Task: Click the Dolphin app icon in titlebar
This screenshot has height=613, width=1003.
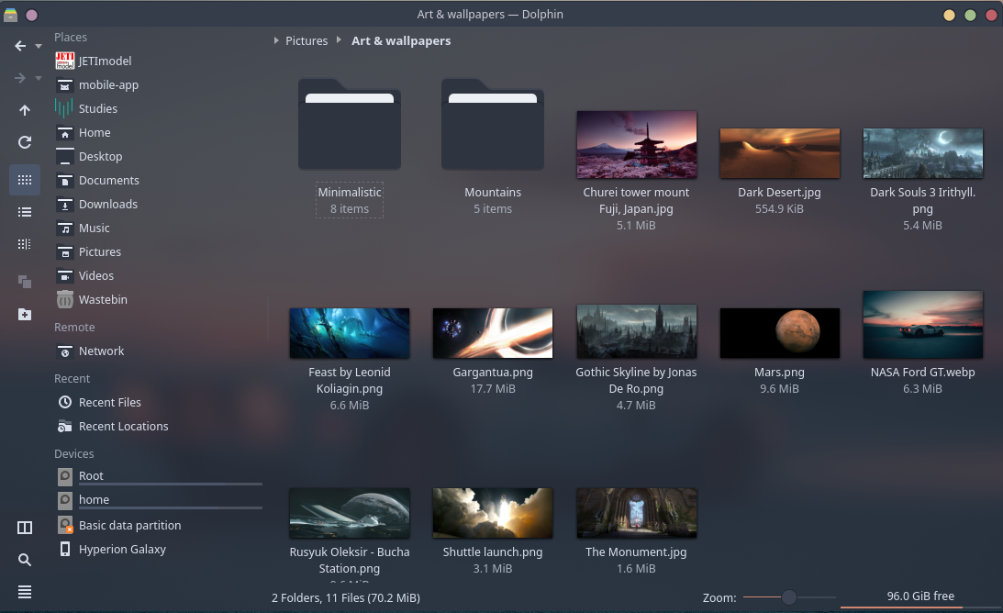Action: [x=10, y=14]
